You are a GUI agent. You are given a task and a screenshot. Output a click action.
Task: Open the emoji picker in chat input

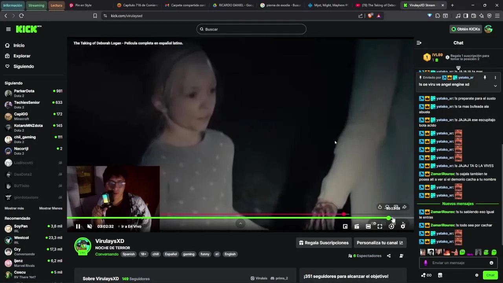491,263
